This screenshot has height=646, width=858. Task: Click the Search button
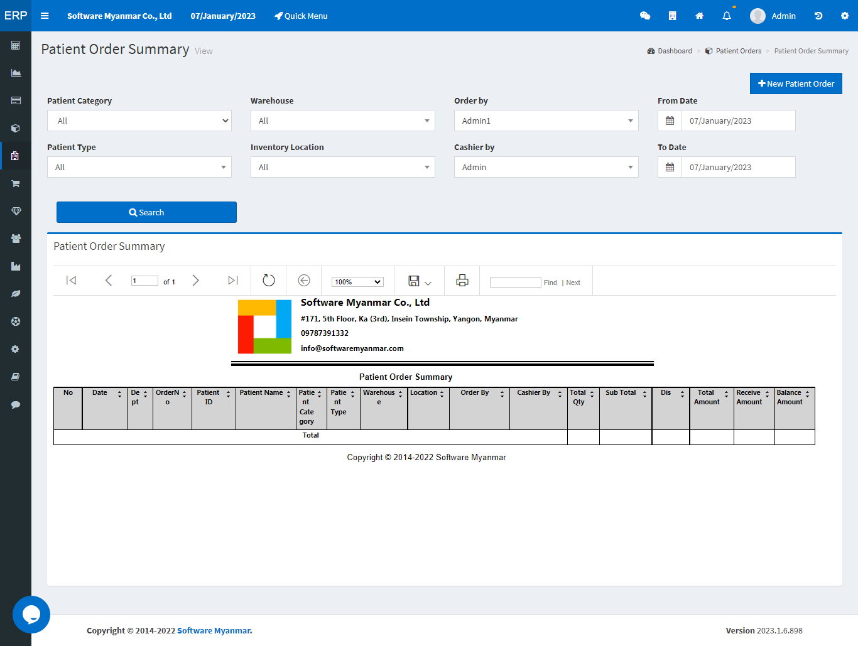tap(146, 212)
